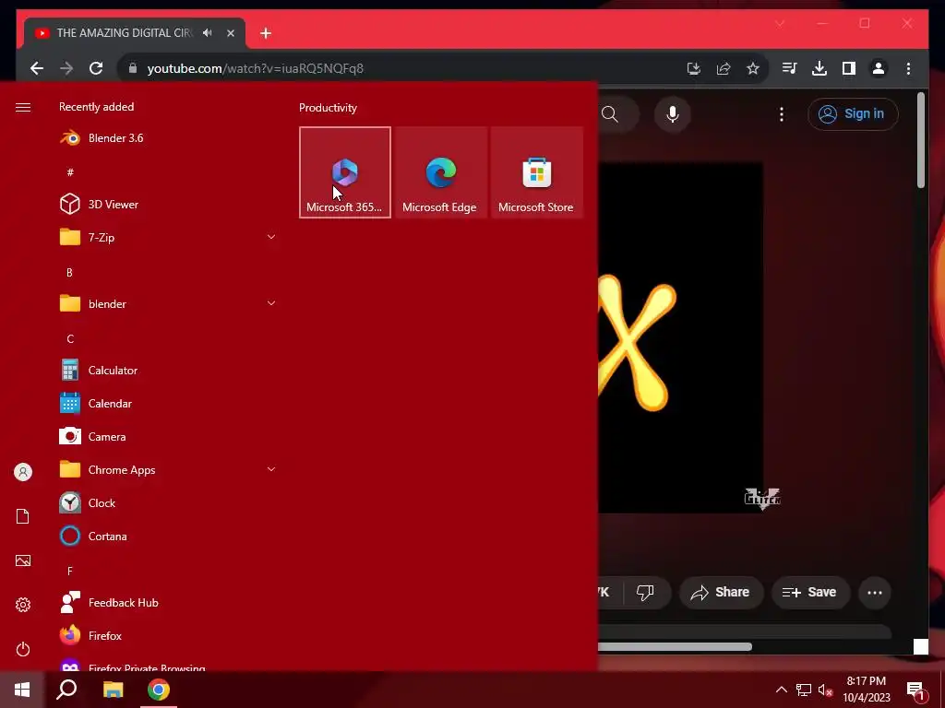Image resolution: width=945 pixels, height=708 pixels.
Task: Show hidden system tray icons
Action: pos(781,690)
